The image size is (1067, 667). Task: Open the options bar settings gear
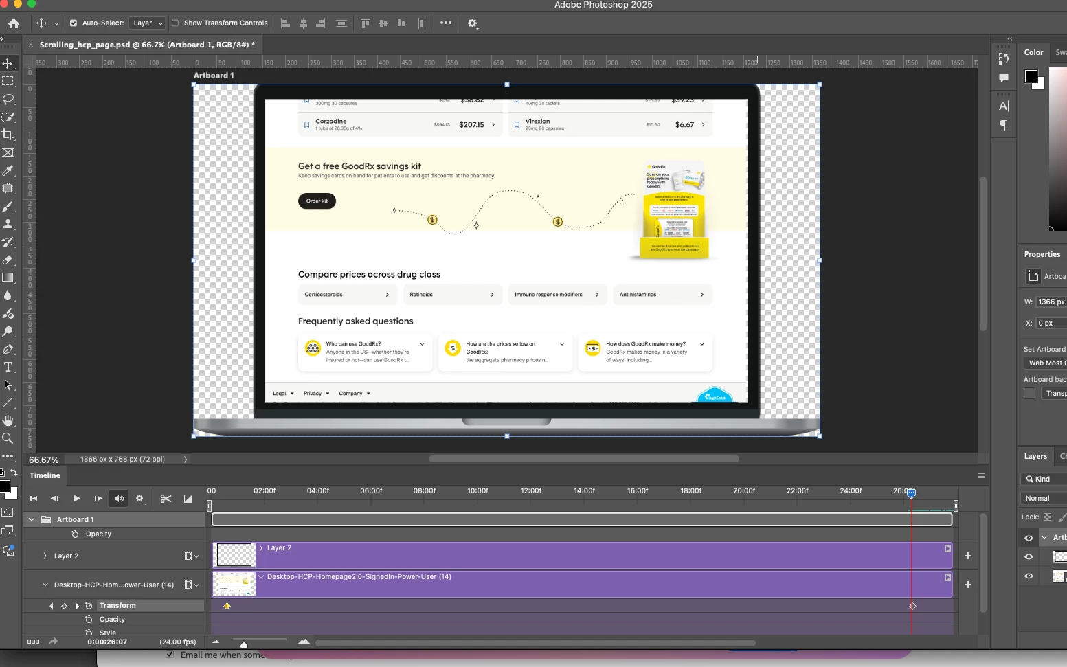coord(473,23)
